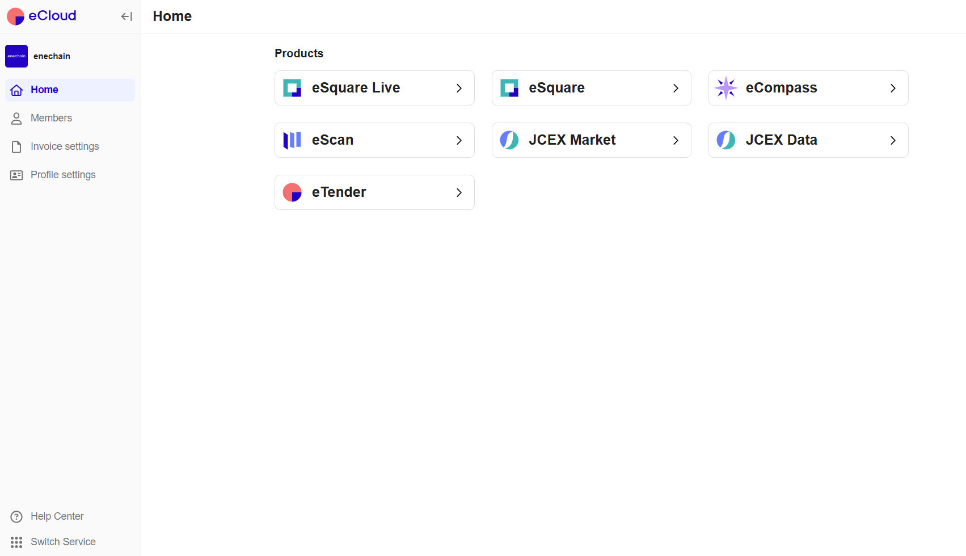This screenshot has width=966, height=556.
Task: Click the JCEX Market circular logo
Action: pos(509,140)
